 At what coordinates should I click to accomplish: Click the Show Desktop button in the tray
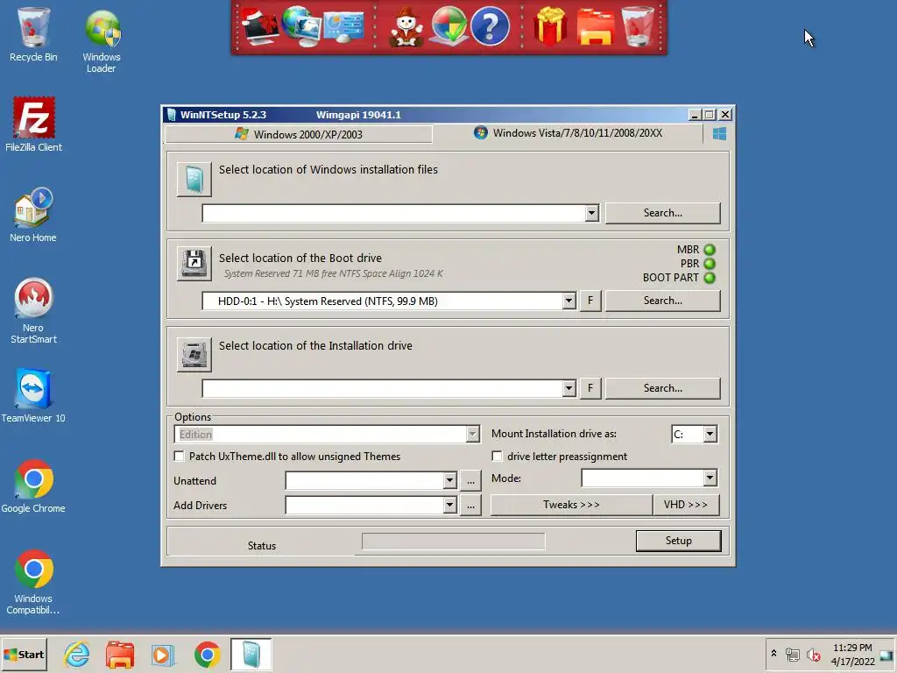(886, 655)
